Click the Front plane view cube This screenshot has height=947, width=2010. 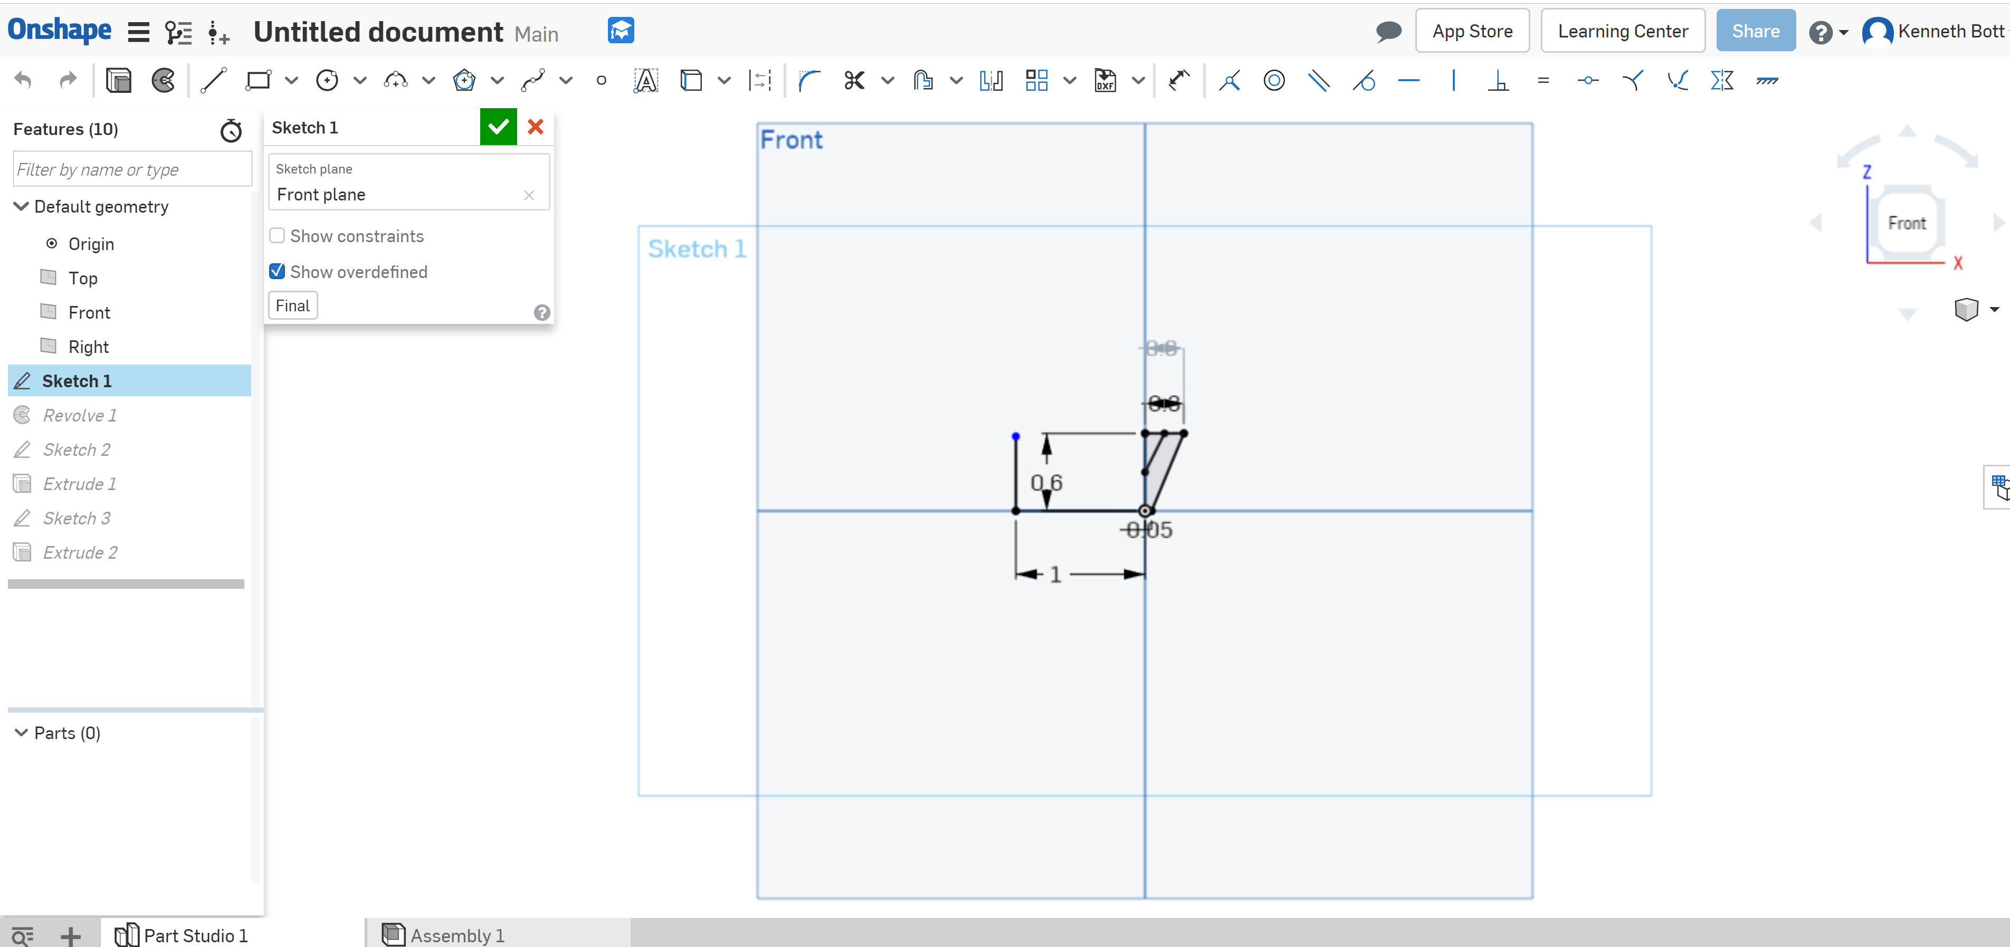pos(1909,223)
